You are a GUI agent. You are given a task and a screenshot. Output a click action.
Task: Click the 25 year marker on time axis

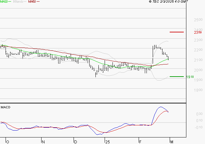click(x=108, y=142)
